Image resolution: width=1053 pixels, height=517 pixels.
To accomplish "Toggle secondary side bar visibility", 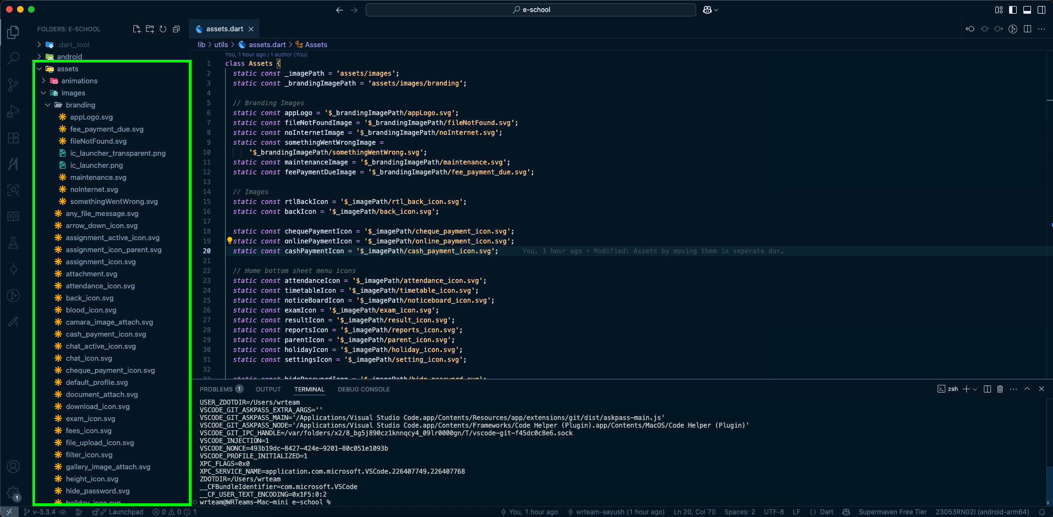I will tap(1041, 10).
